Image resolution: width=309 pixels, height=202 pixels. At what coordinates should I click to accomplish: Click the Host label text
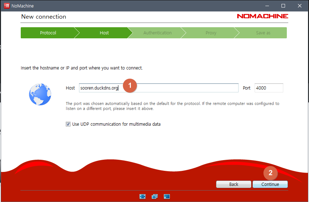[x=70, y=88]
